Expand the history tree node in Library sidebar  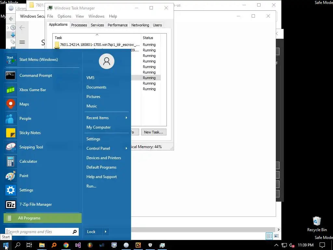[8, 28]
